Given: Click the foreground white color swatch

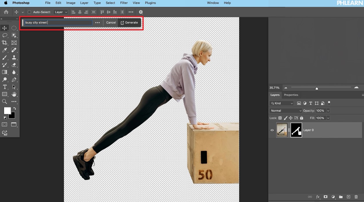Looking at the screenshot, I should point(7,111).
